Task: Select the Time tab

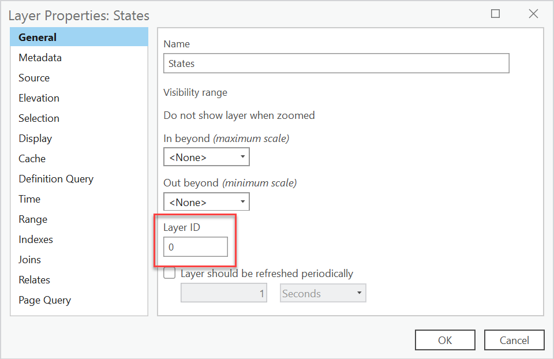Action: tap(29, 199)
